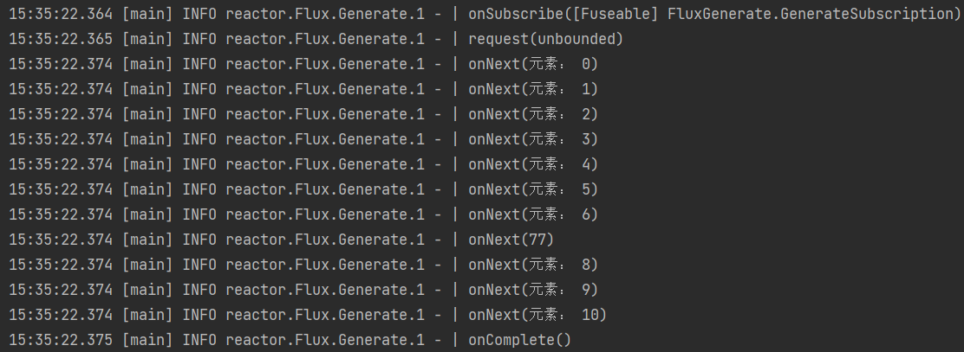This screenshot has height=352, width=964.
Task: Click the 15:35:22.365 timestamp
Action: tap(61, 39)
